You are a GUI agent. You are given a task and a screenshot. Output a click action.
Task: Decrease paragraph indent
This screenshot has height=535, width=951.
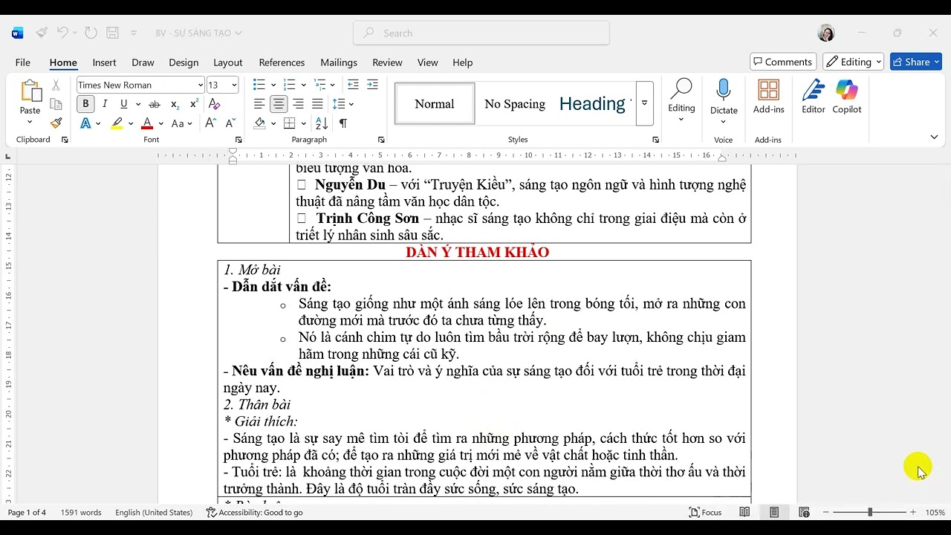[x=353, y=85]
